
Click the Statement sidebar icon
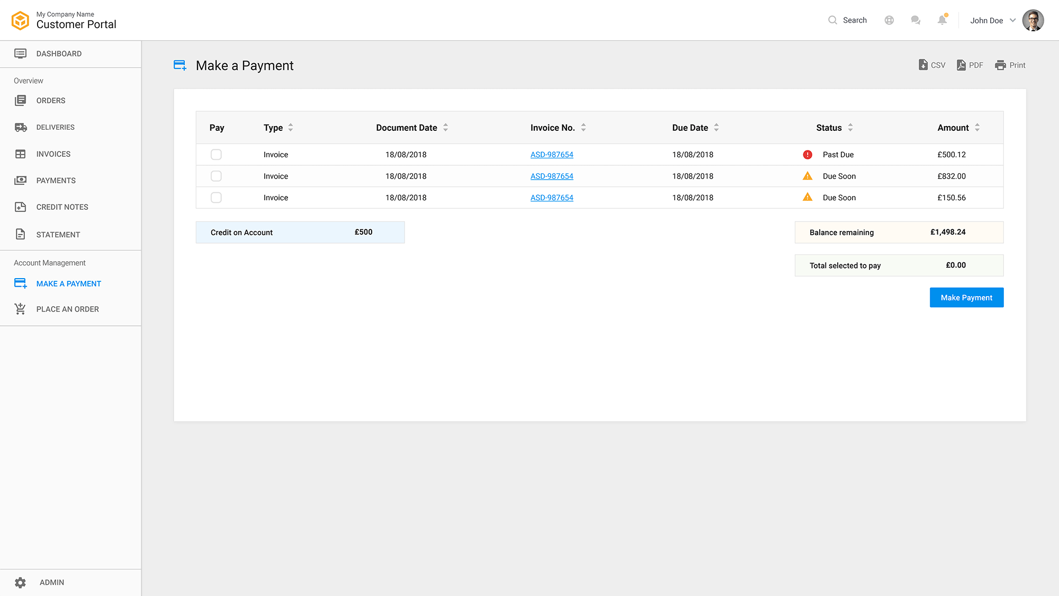[x=20, y=234]
